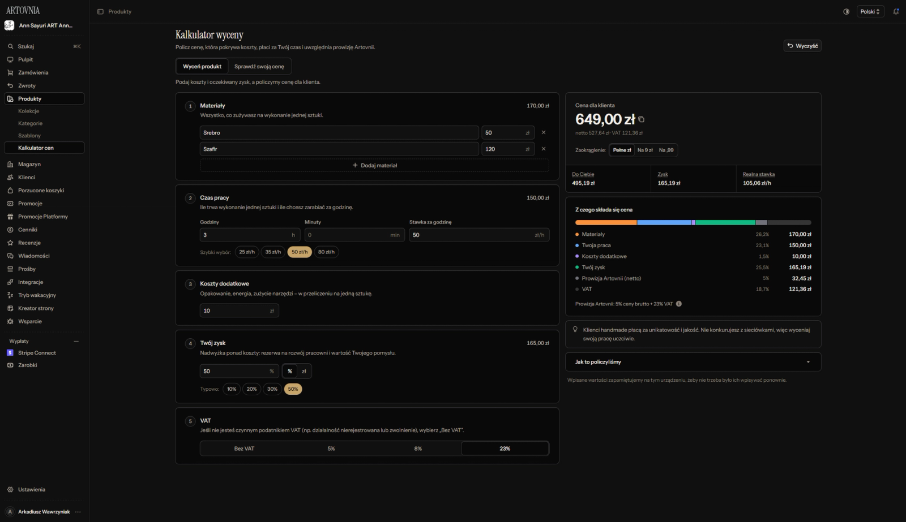Switch to Sprawdź swoją cenę tab
This screenshot has height=522, width=906.
pyautogui.click(x=259, y=66)
